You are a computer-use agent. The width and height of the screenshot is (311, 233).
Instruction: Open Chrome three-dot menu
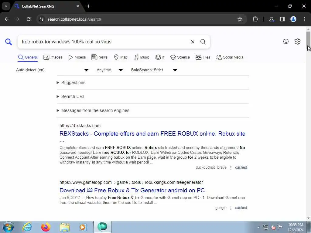coord(304,19)
